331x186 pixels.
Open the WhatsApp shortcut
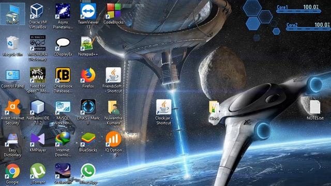(x=88, y=174)
